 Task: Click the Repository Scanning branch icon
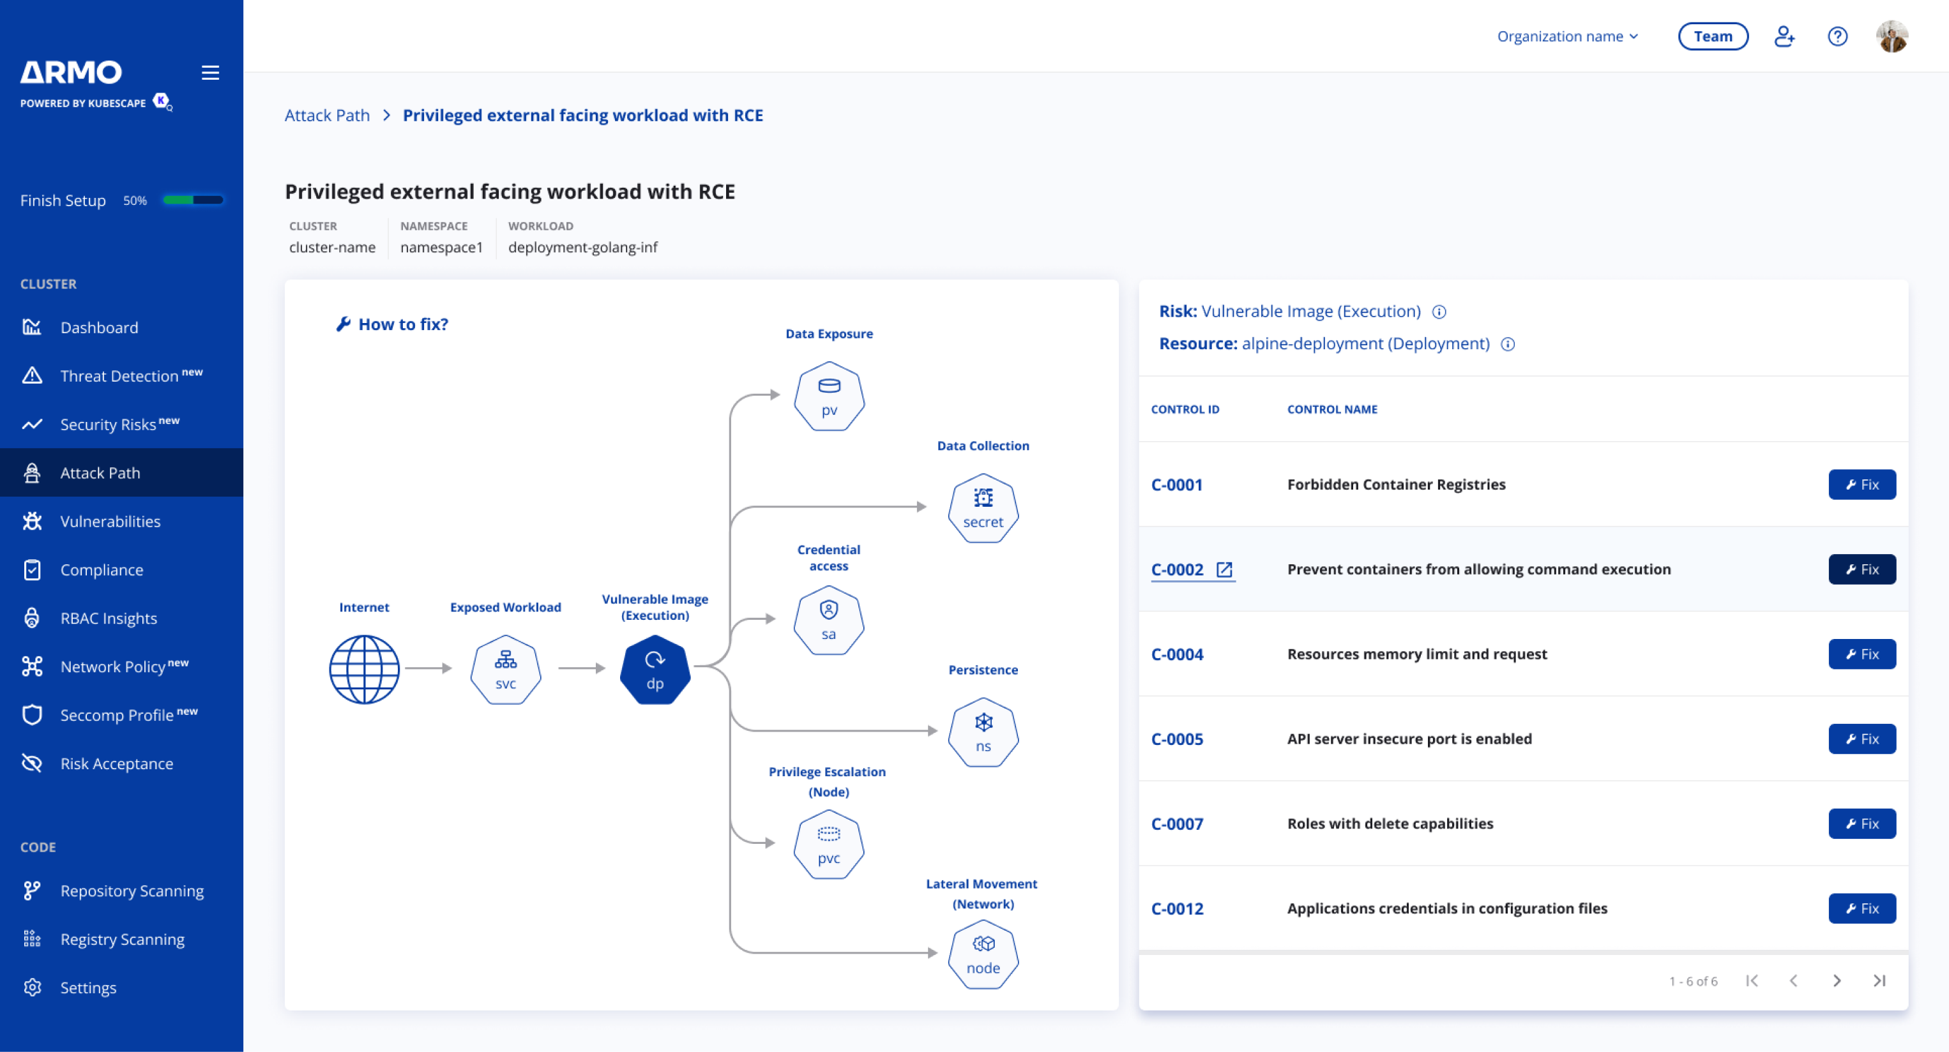coord(32,890)
